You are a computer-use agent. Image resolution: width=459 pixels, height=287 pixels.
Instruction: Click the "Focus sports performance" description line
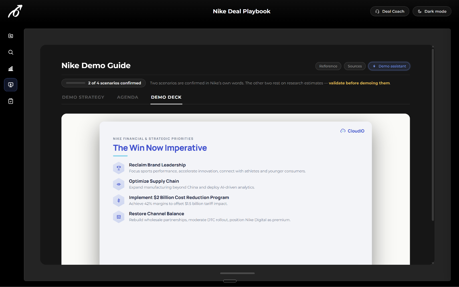coord(217,171)
